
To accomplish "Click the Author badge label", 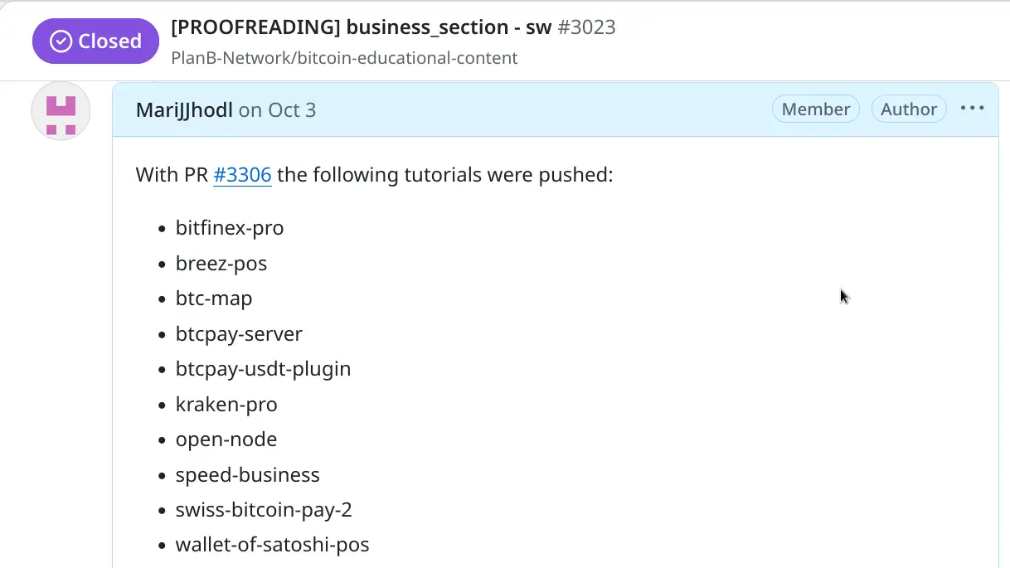I will pos(909,109).
